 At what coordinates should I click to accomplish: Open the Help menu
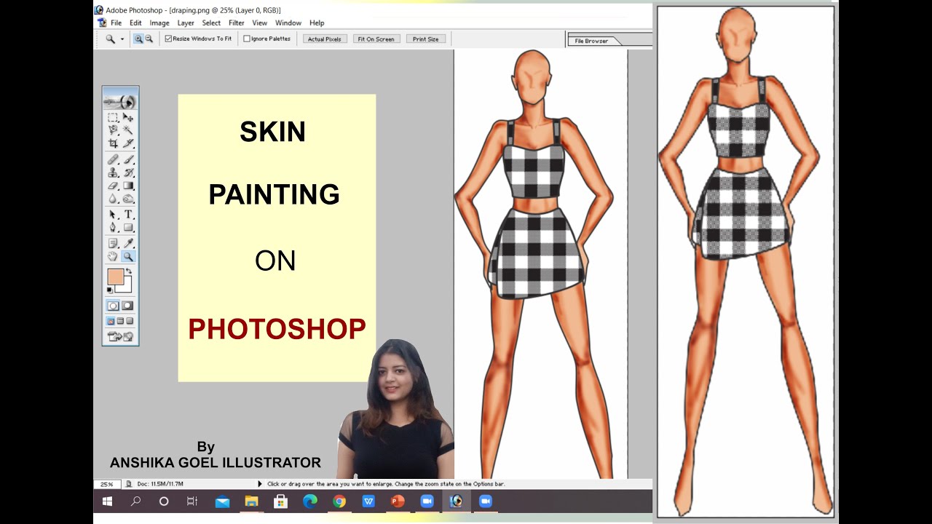pos(317,23)
